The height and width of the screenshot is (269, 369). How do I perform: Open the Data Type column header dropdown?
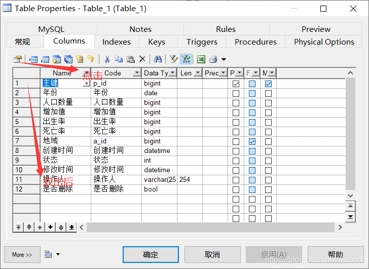click(172, 73)
